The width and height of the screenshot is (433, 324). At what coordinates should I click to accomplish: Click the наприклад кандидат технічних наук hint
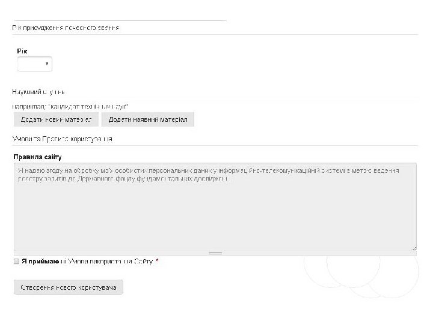[71, 106]
